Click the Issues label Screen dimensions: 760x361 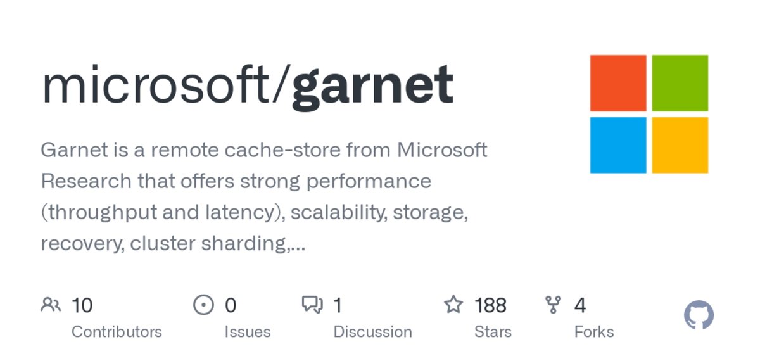[x=248, y=331]
